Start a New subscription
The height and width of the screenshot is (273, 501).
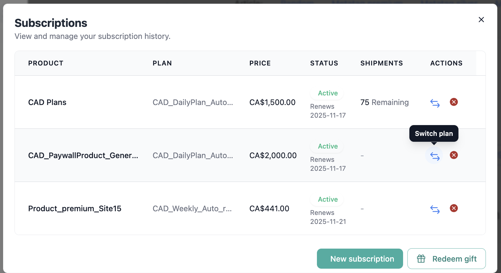[x=360, y=259]
